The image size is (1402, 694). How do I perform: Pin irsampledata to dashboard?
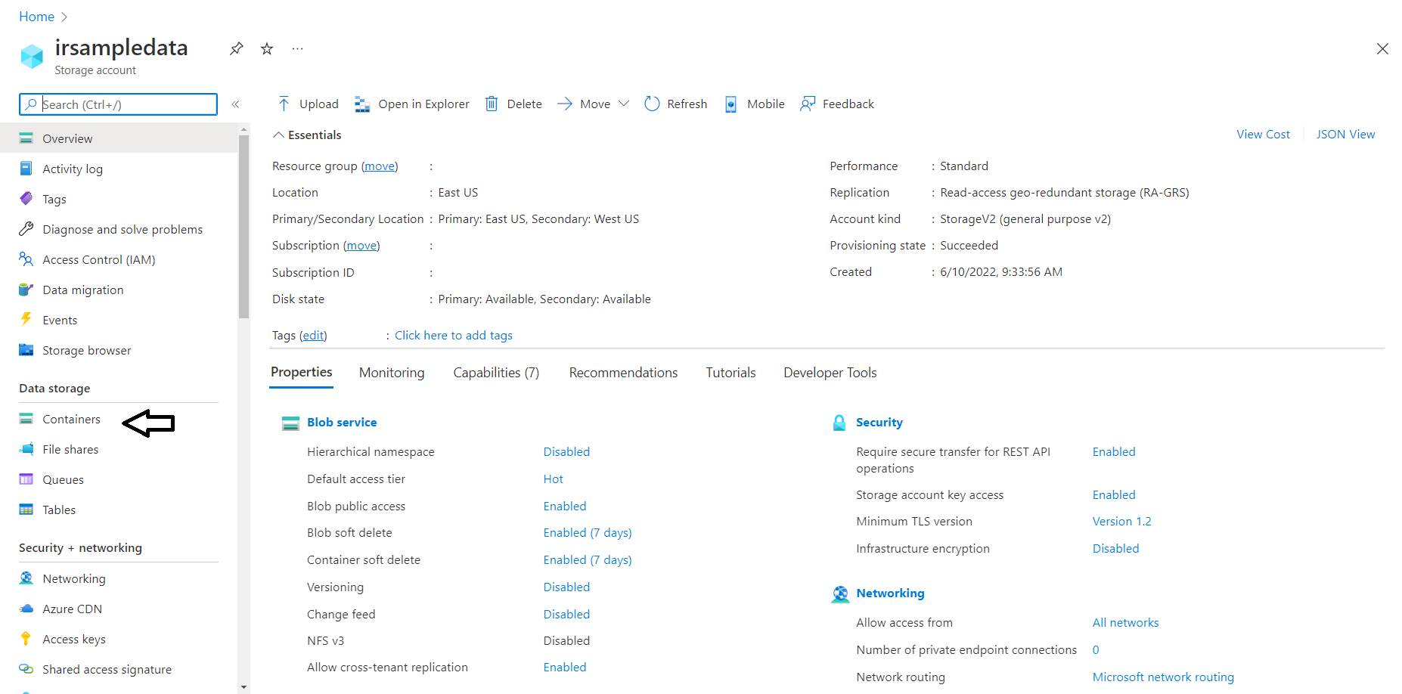tap(236, 48)
